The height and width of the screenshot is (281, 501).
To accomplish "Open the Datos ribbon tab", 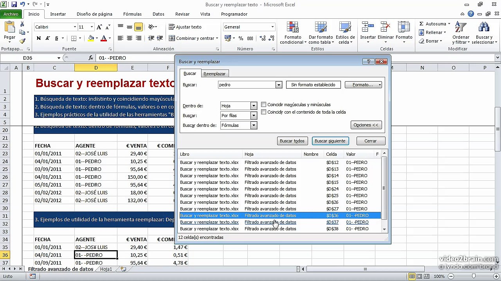I will pyautogui.click(x=159, y=14).
